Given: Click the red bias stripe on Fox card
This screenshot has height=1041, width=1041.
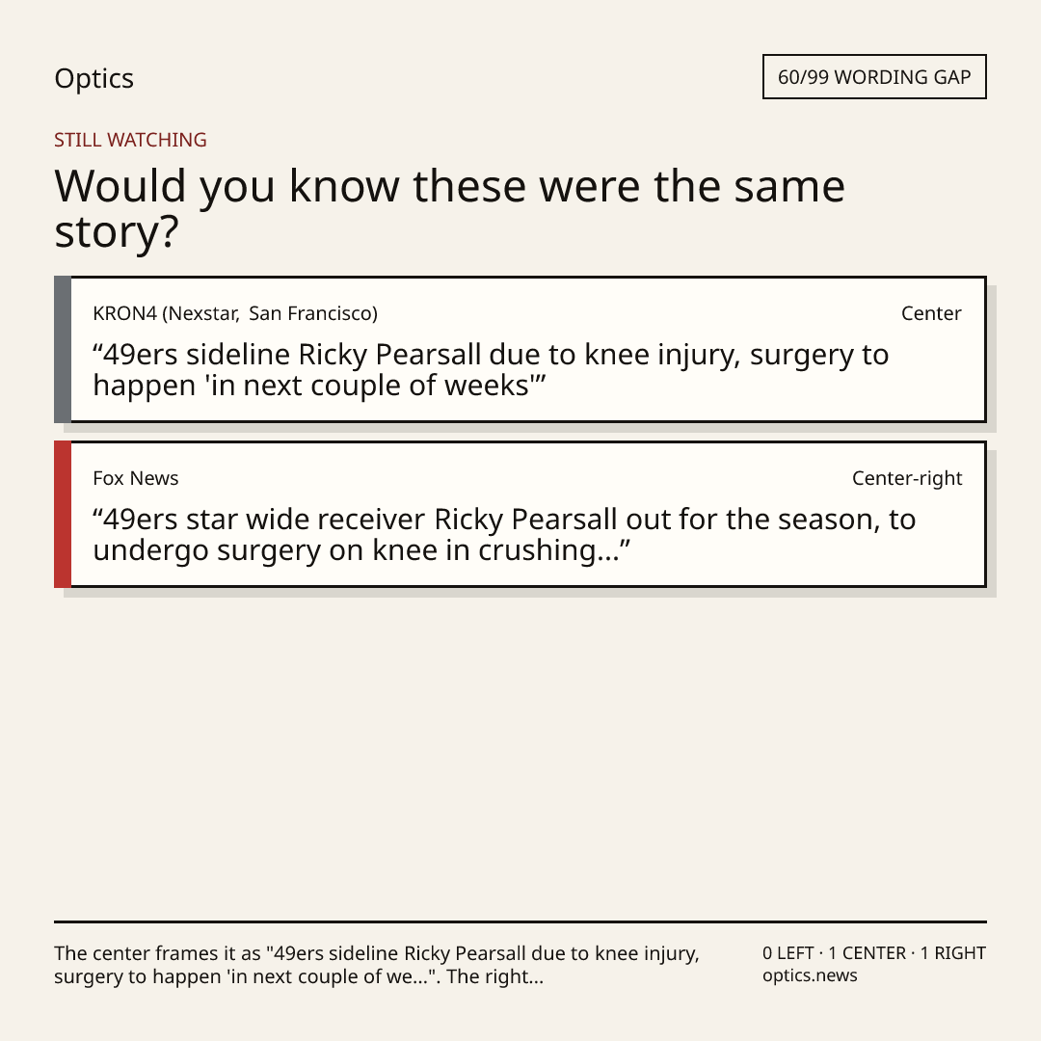Looking at the screenshot, I should 63,514.
